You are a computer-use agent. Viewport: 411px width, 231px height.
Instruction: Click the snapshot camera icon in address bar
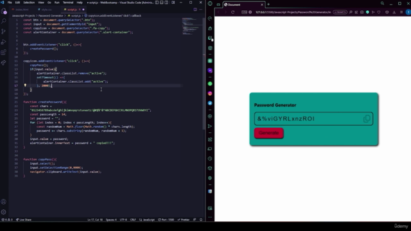pyautogui.click(x=362, y=12)
